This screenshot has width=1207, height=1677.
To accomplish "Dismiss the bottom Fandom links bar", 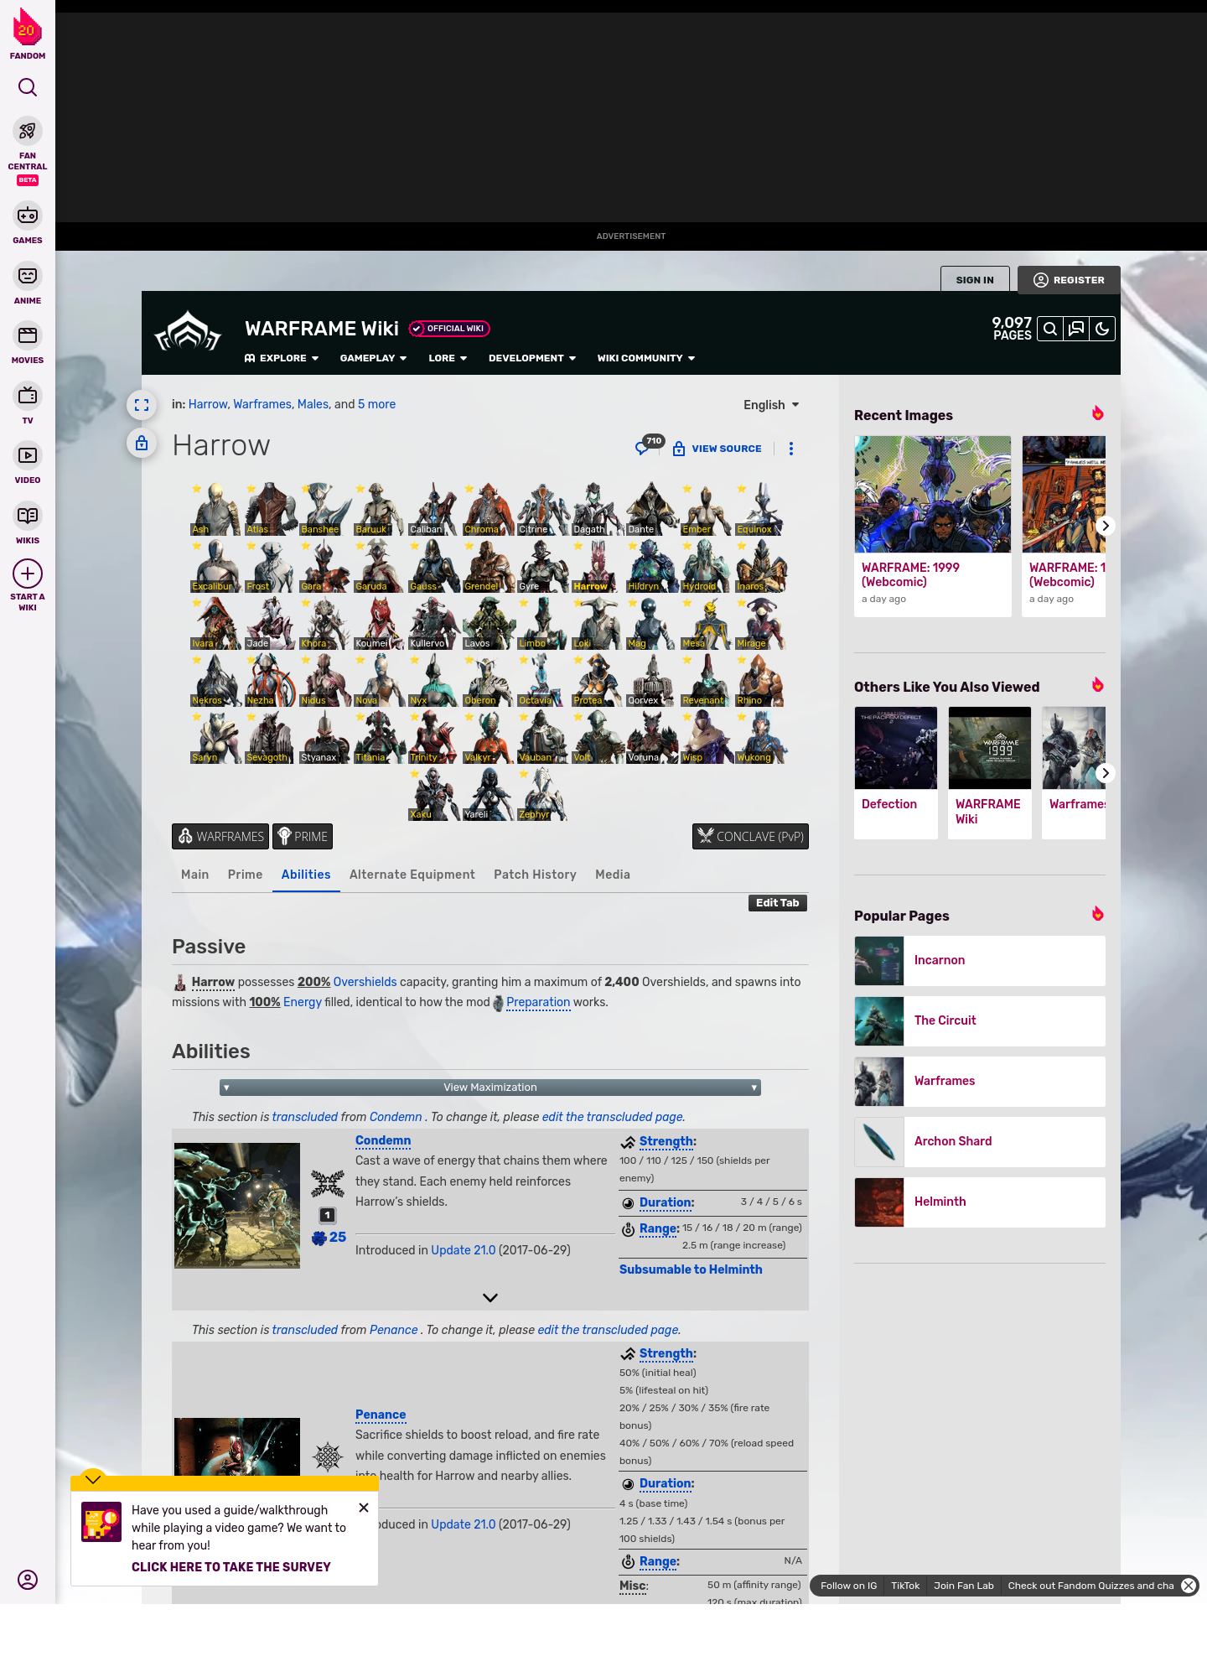I will tap(1189, 1586).
